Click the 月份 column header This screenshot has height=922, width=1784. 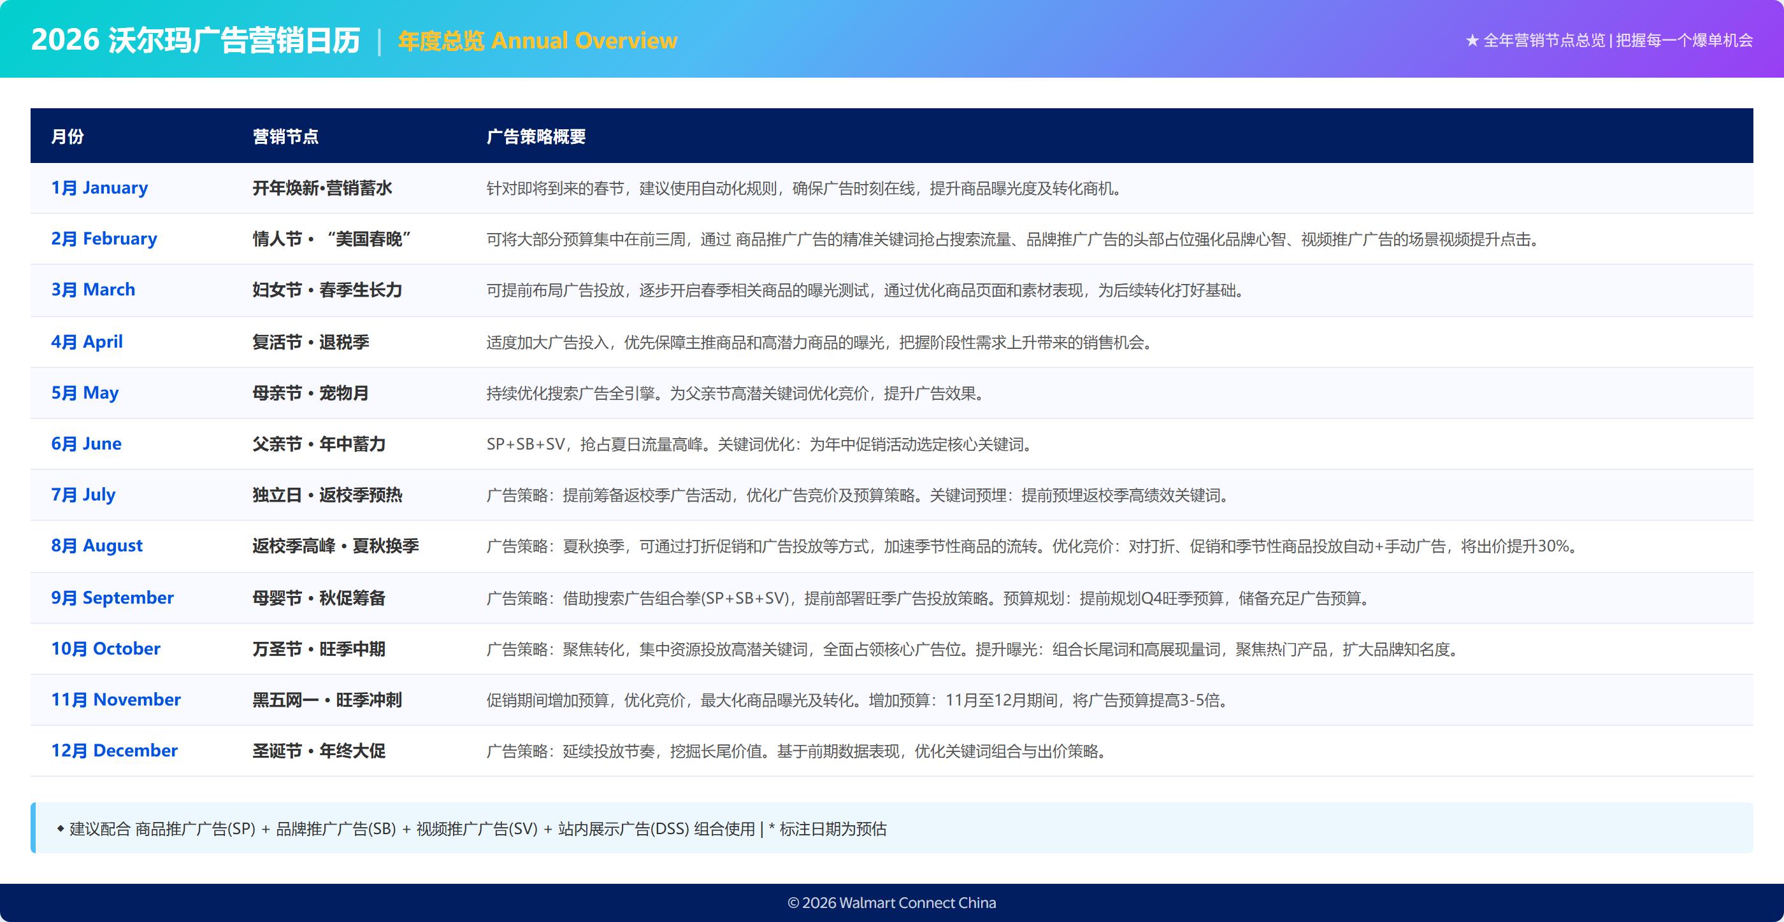click(68, 136)
